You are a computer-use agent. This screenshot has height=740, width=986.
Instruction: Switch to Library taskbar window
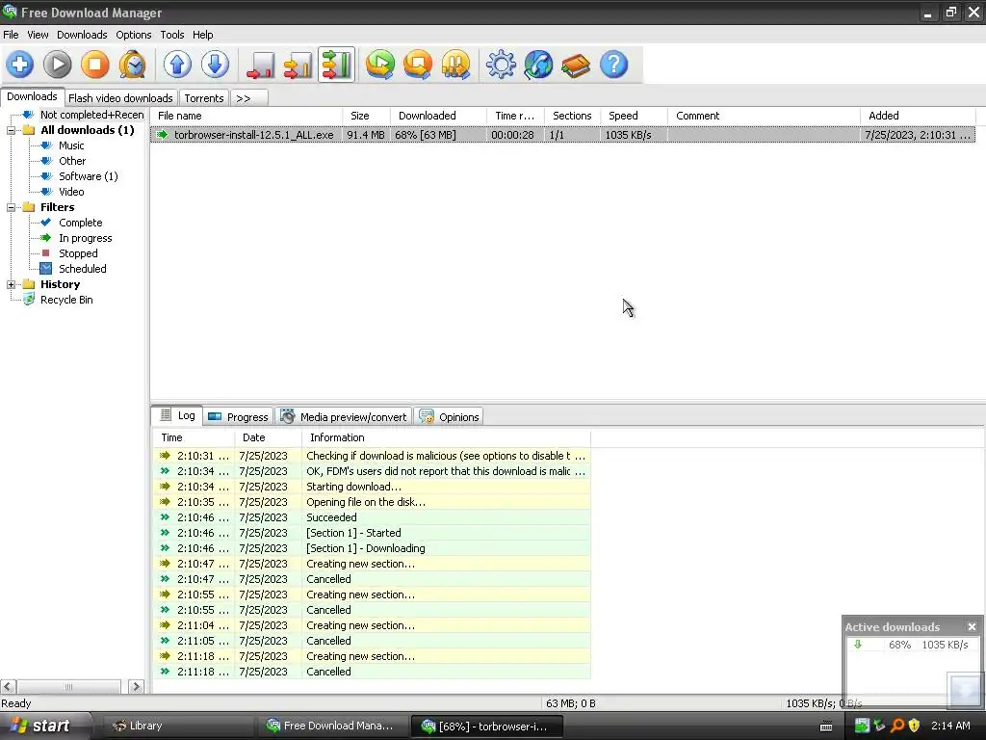tap(176, 726)
